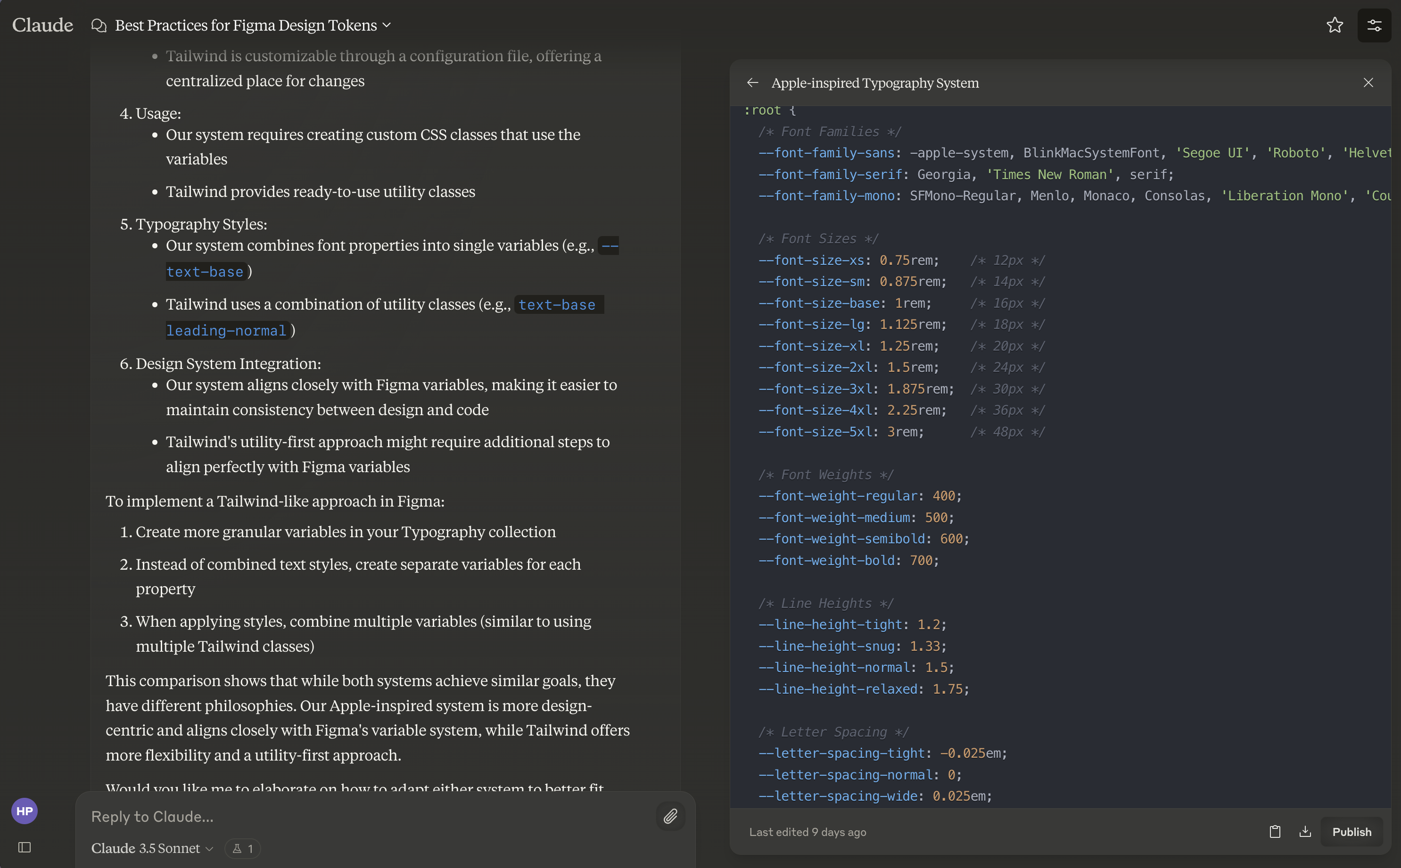The width and height of the screenshot is (1401, 868).
Task: Click 'To implement a Tailwind-like approach in Figma:'
Action: 275,501
